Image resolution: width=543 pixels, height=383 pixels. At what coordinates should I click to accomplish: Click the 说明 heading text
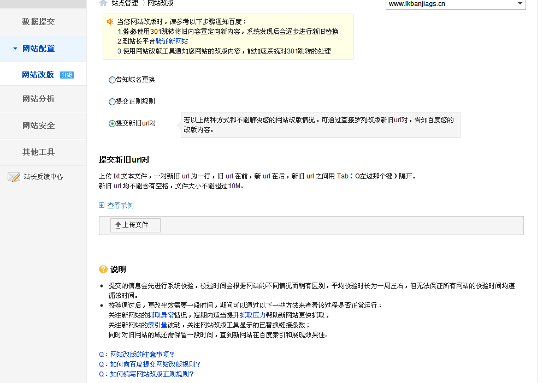(x=118, y=270)
